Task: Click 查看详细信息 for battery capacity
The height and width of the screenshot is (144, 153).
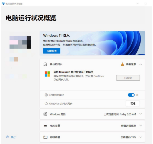Action: click(x=128, y=126)
